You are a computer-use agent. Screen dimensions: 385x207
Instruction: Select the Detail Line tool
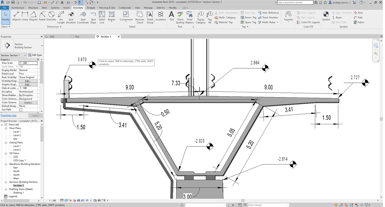102,17
